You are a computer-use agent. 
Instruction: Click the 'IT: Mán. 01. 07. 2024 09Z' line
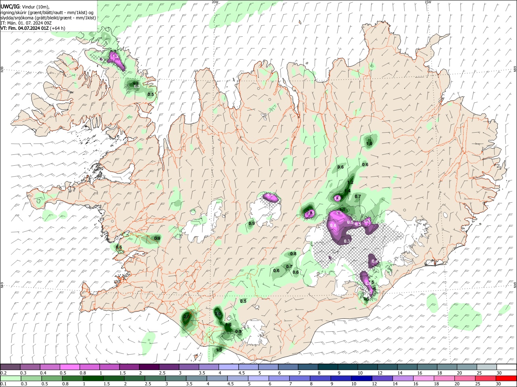(25, 23)
